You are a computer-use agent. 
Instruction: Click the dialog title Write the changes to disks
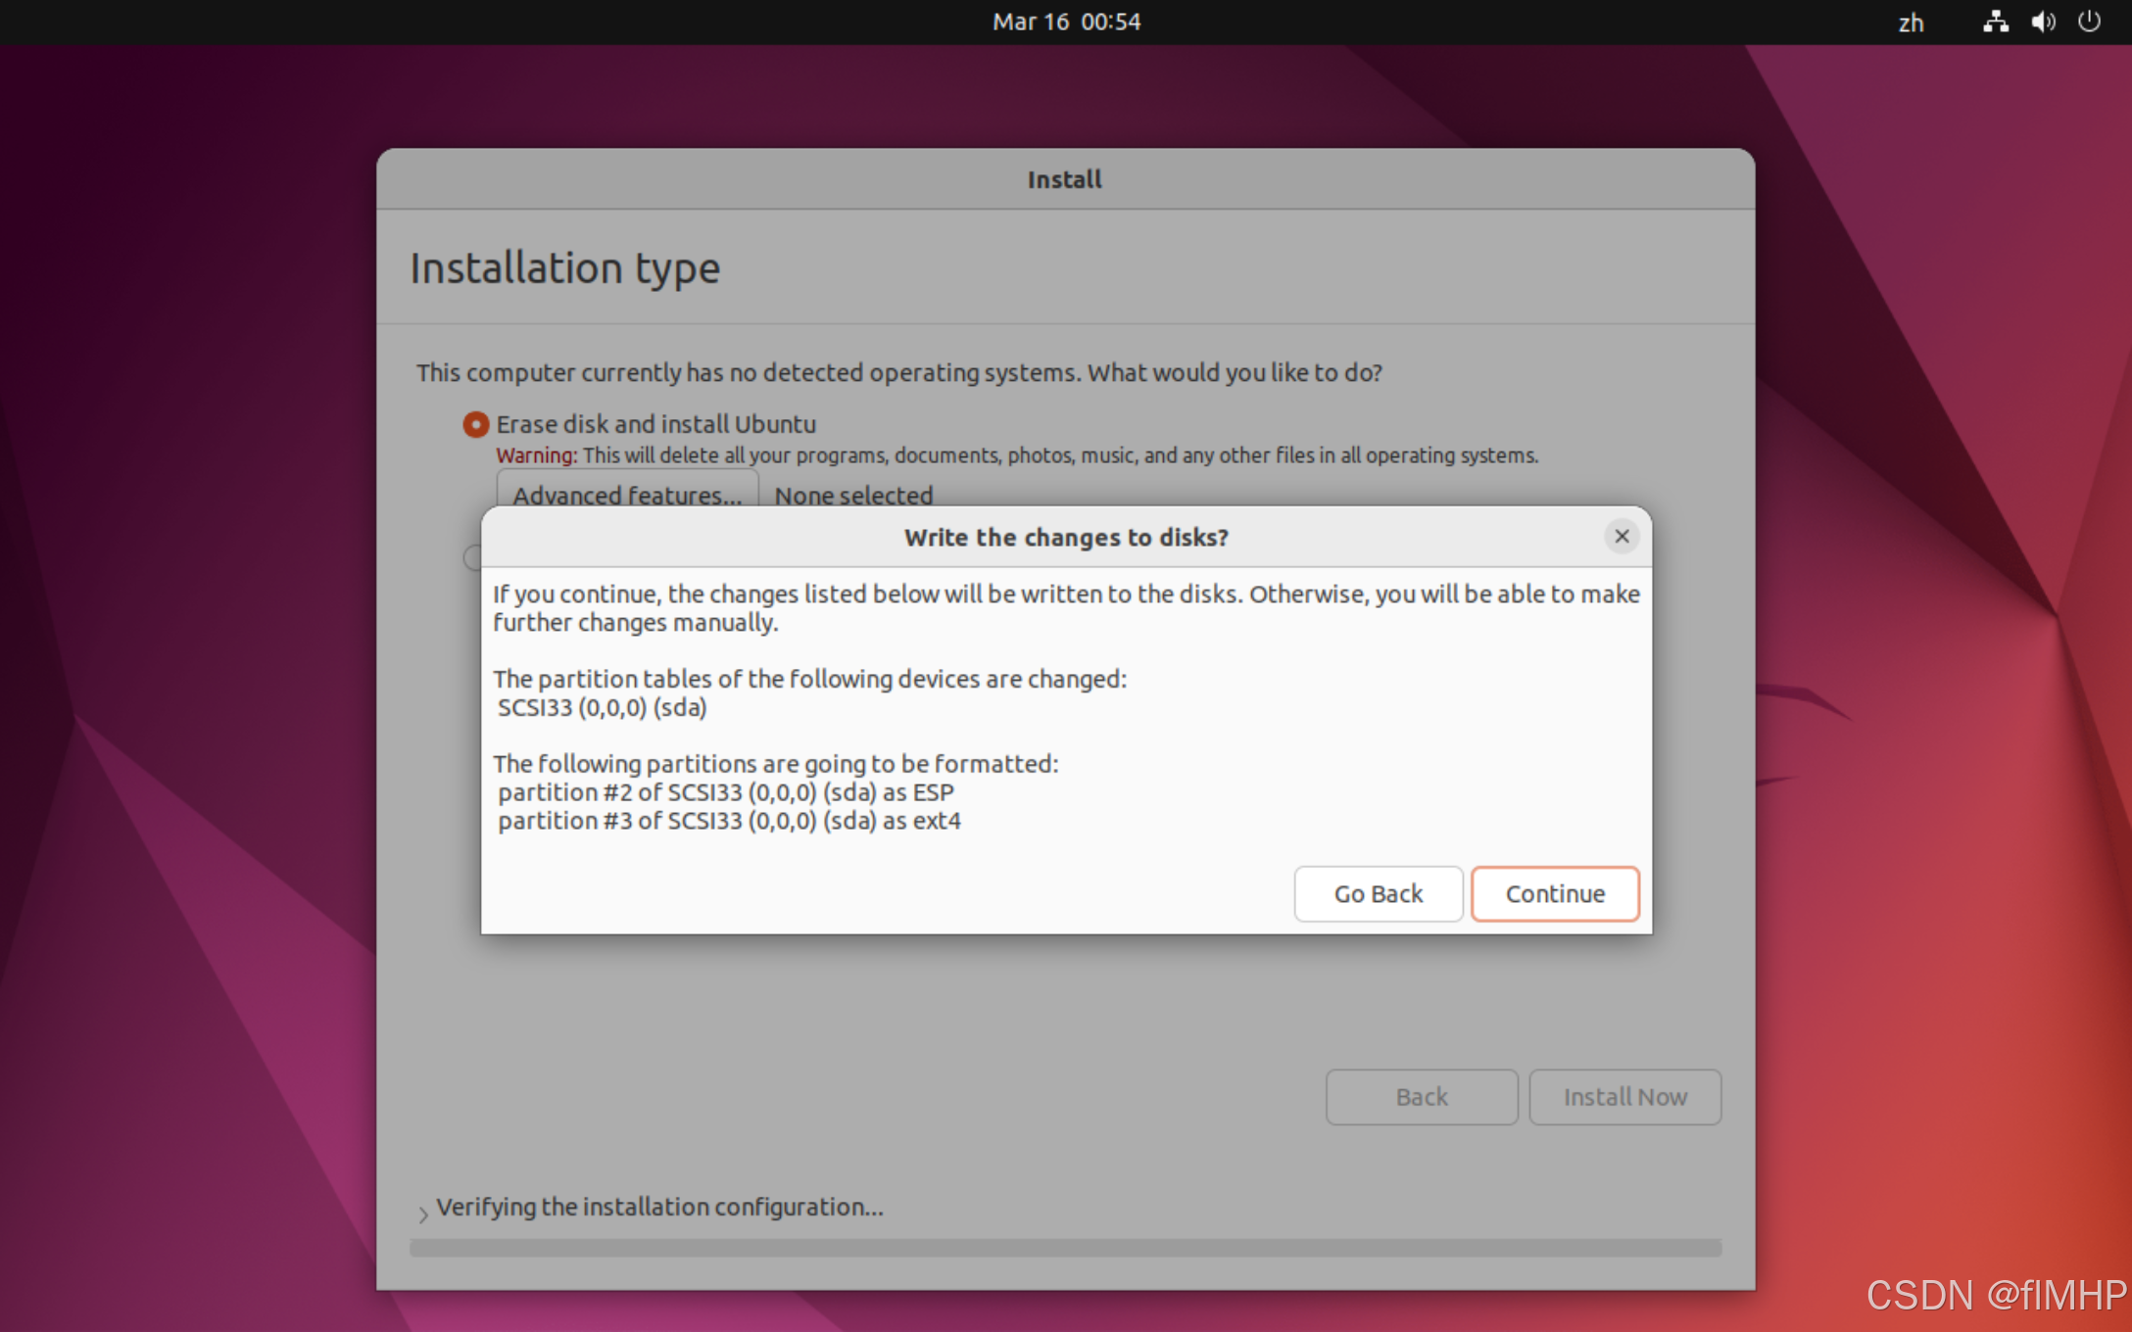pyautogui.click(x=1065, y=537)
